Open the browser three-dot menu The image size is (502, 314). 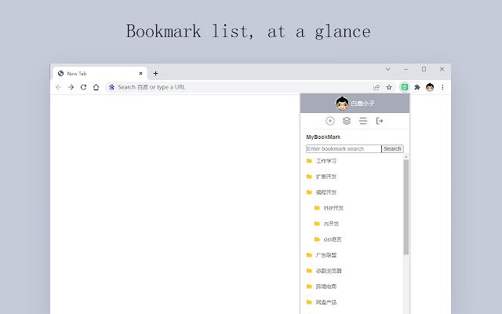[442, 87]
